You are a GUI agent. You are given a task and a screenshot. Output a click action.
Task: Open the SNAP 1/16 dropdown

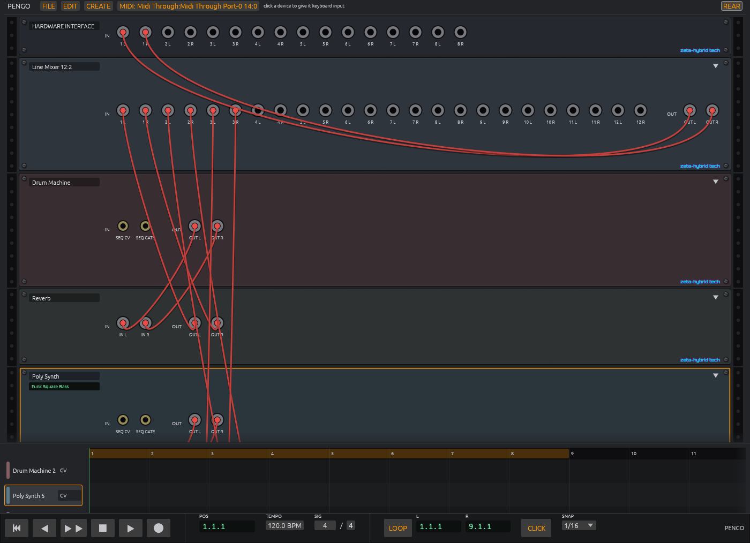[x=579, y=526]
